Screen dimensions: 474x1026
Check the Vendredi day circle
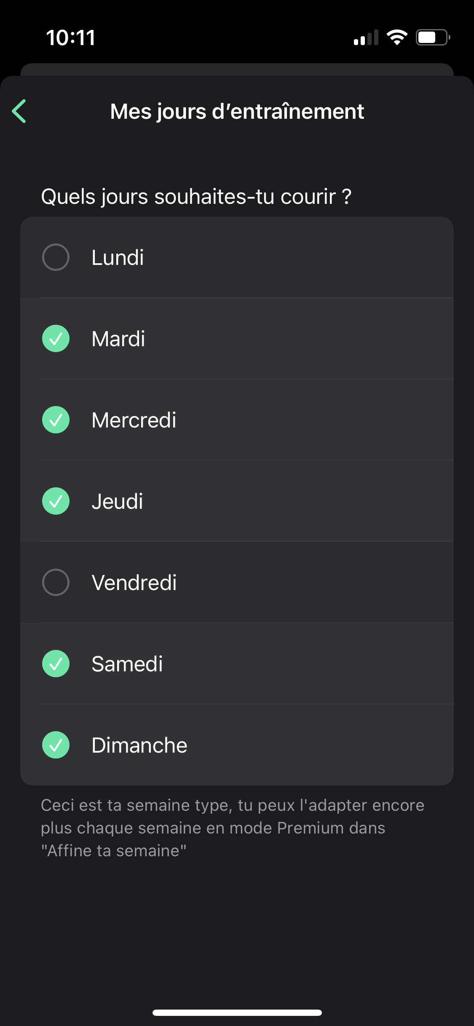coord(56,582)
